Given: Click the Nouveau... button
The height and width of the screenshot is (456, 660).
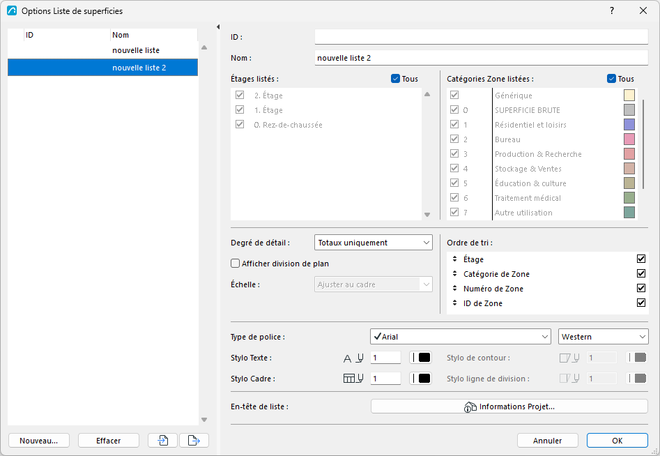Looking at the screenshot, I should click(x=39, y=441).
